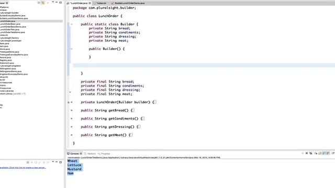Click the private final String meat line

click(106, 94)
